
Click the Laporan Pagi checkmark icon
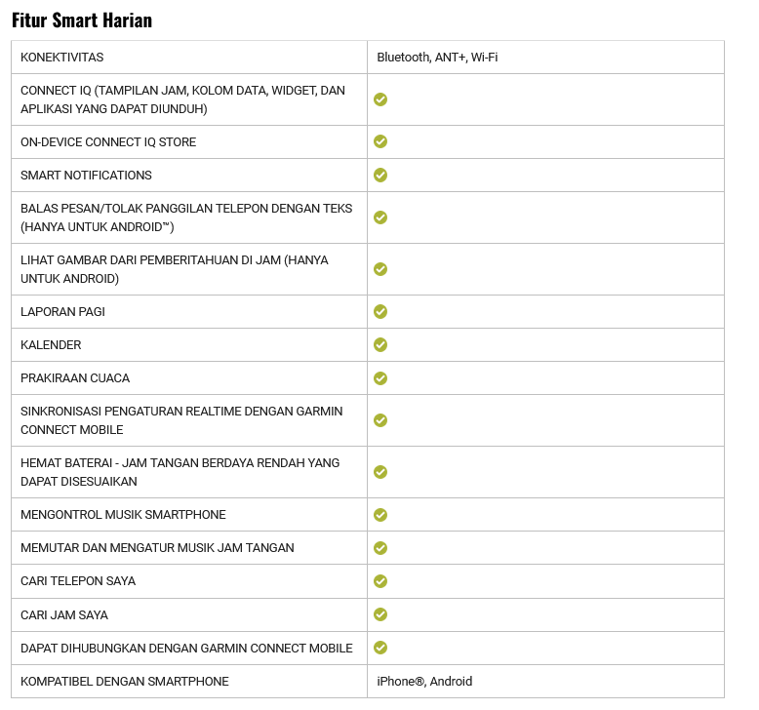tap(380, 311)
